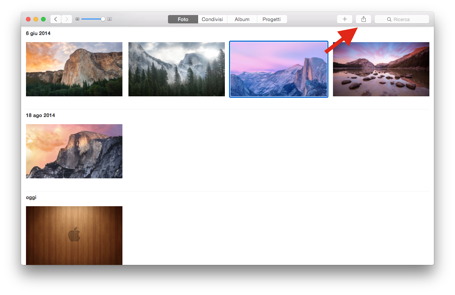Click the forward arrow navigation button
455x295 pixels.
pos(67,19)
